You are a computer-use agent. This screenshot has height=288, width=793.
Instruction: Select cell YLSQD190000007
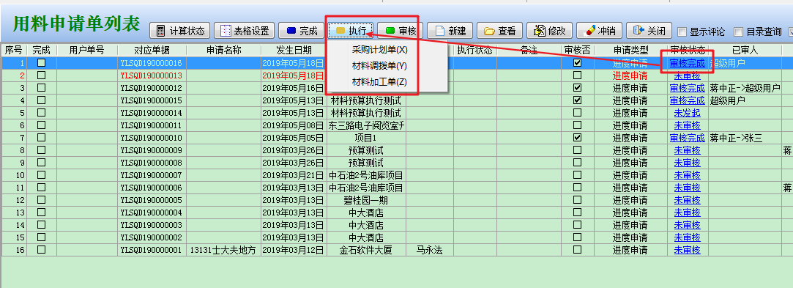pyautogui.click(x=152, y=175)
